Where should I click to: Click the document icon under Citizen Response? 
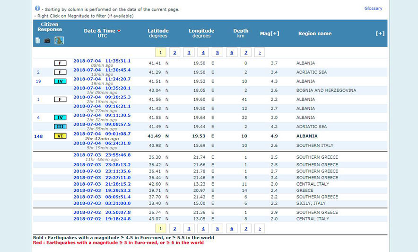coord(38,40)
